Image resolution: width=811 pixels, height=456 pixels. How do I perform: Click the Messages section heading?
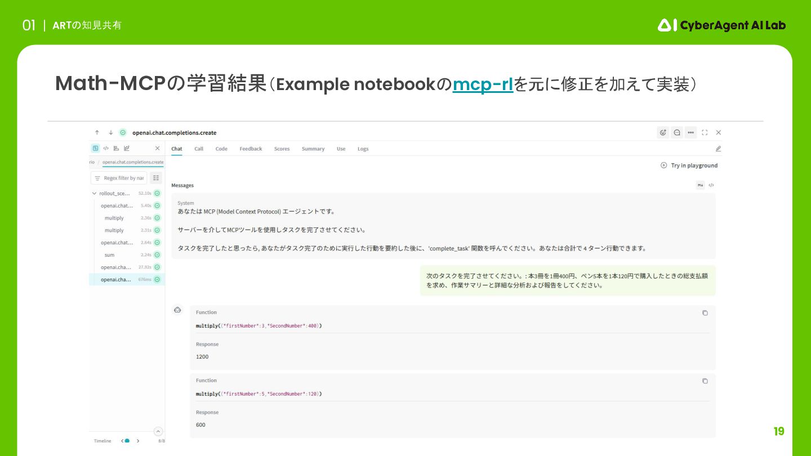click(182, 185)
